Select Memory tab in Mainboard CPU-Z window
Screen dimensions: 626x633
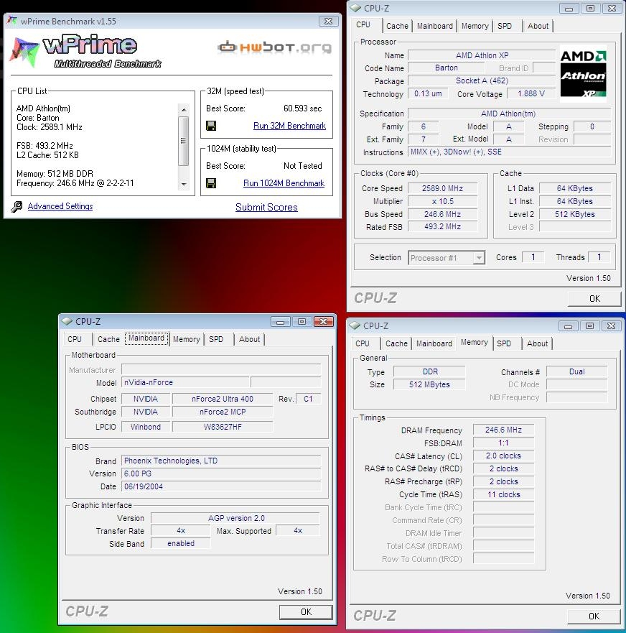click(x=187, y=339)
